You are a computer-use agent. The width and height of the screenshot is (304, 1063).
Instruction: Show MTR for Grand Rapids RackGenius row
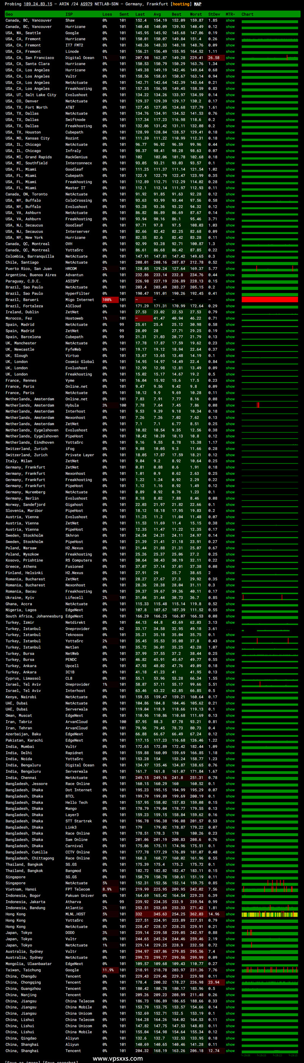230,157
